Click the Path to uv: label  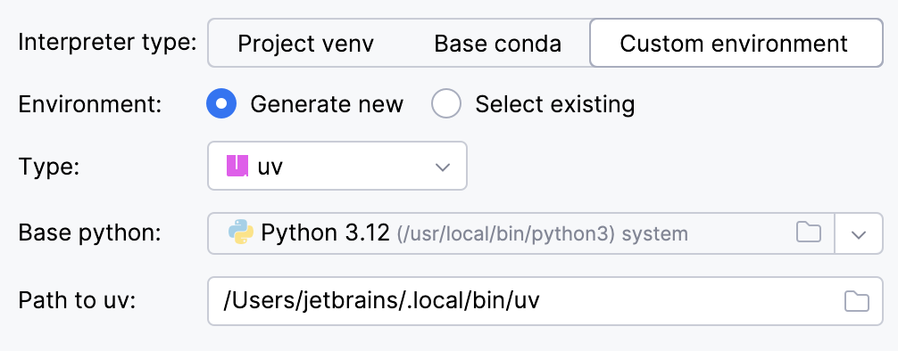77,301
